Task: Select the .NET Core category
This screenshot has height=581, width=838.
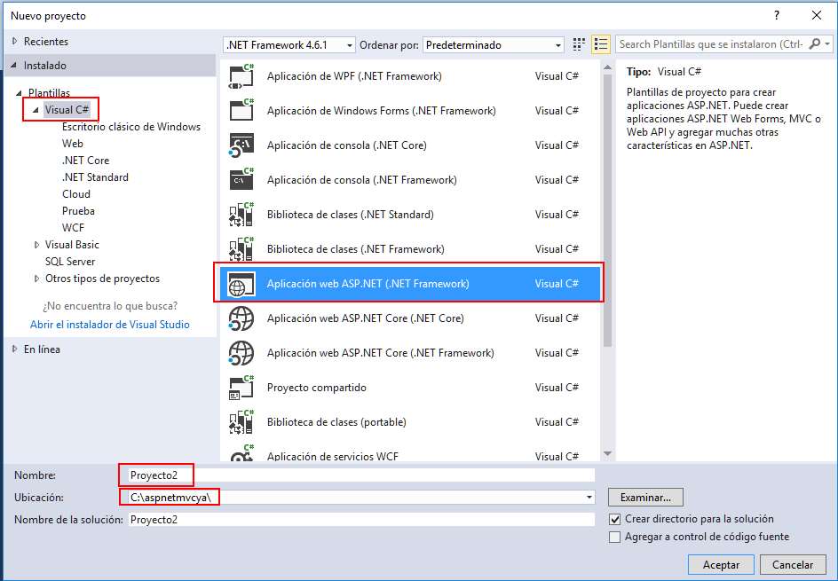Action: 85,161
